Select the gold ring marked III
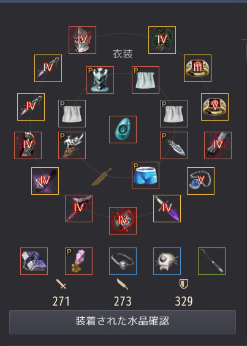Viewport: 247px width, 346px height. click(x=197, y=68)
